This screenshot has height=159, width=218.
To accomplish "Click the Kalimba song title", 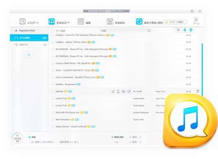I will pos(59,91).
